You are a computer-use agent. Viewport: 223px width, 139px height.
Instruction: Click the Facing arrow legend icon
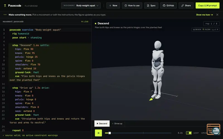(x=203, y=29)
